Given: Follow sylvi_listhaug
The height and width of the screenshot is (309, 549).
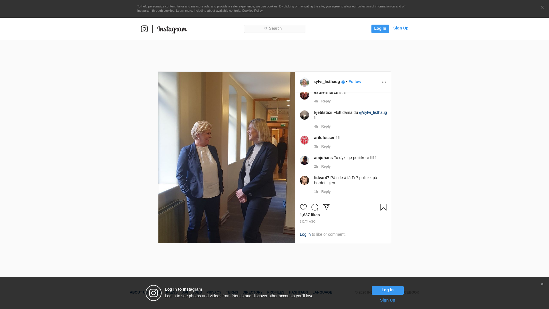Looking at the screenshot, I should pyautogui.click(x=355, y=82).
